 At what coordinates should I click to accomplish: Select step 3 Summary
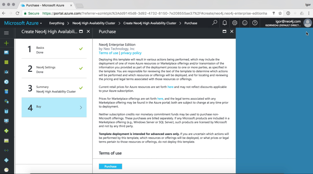(54, 88)
